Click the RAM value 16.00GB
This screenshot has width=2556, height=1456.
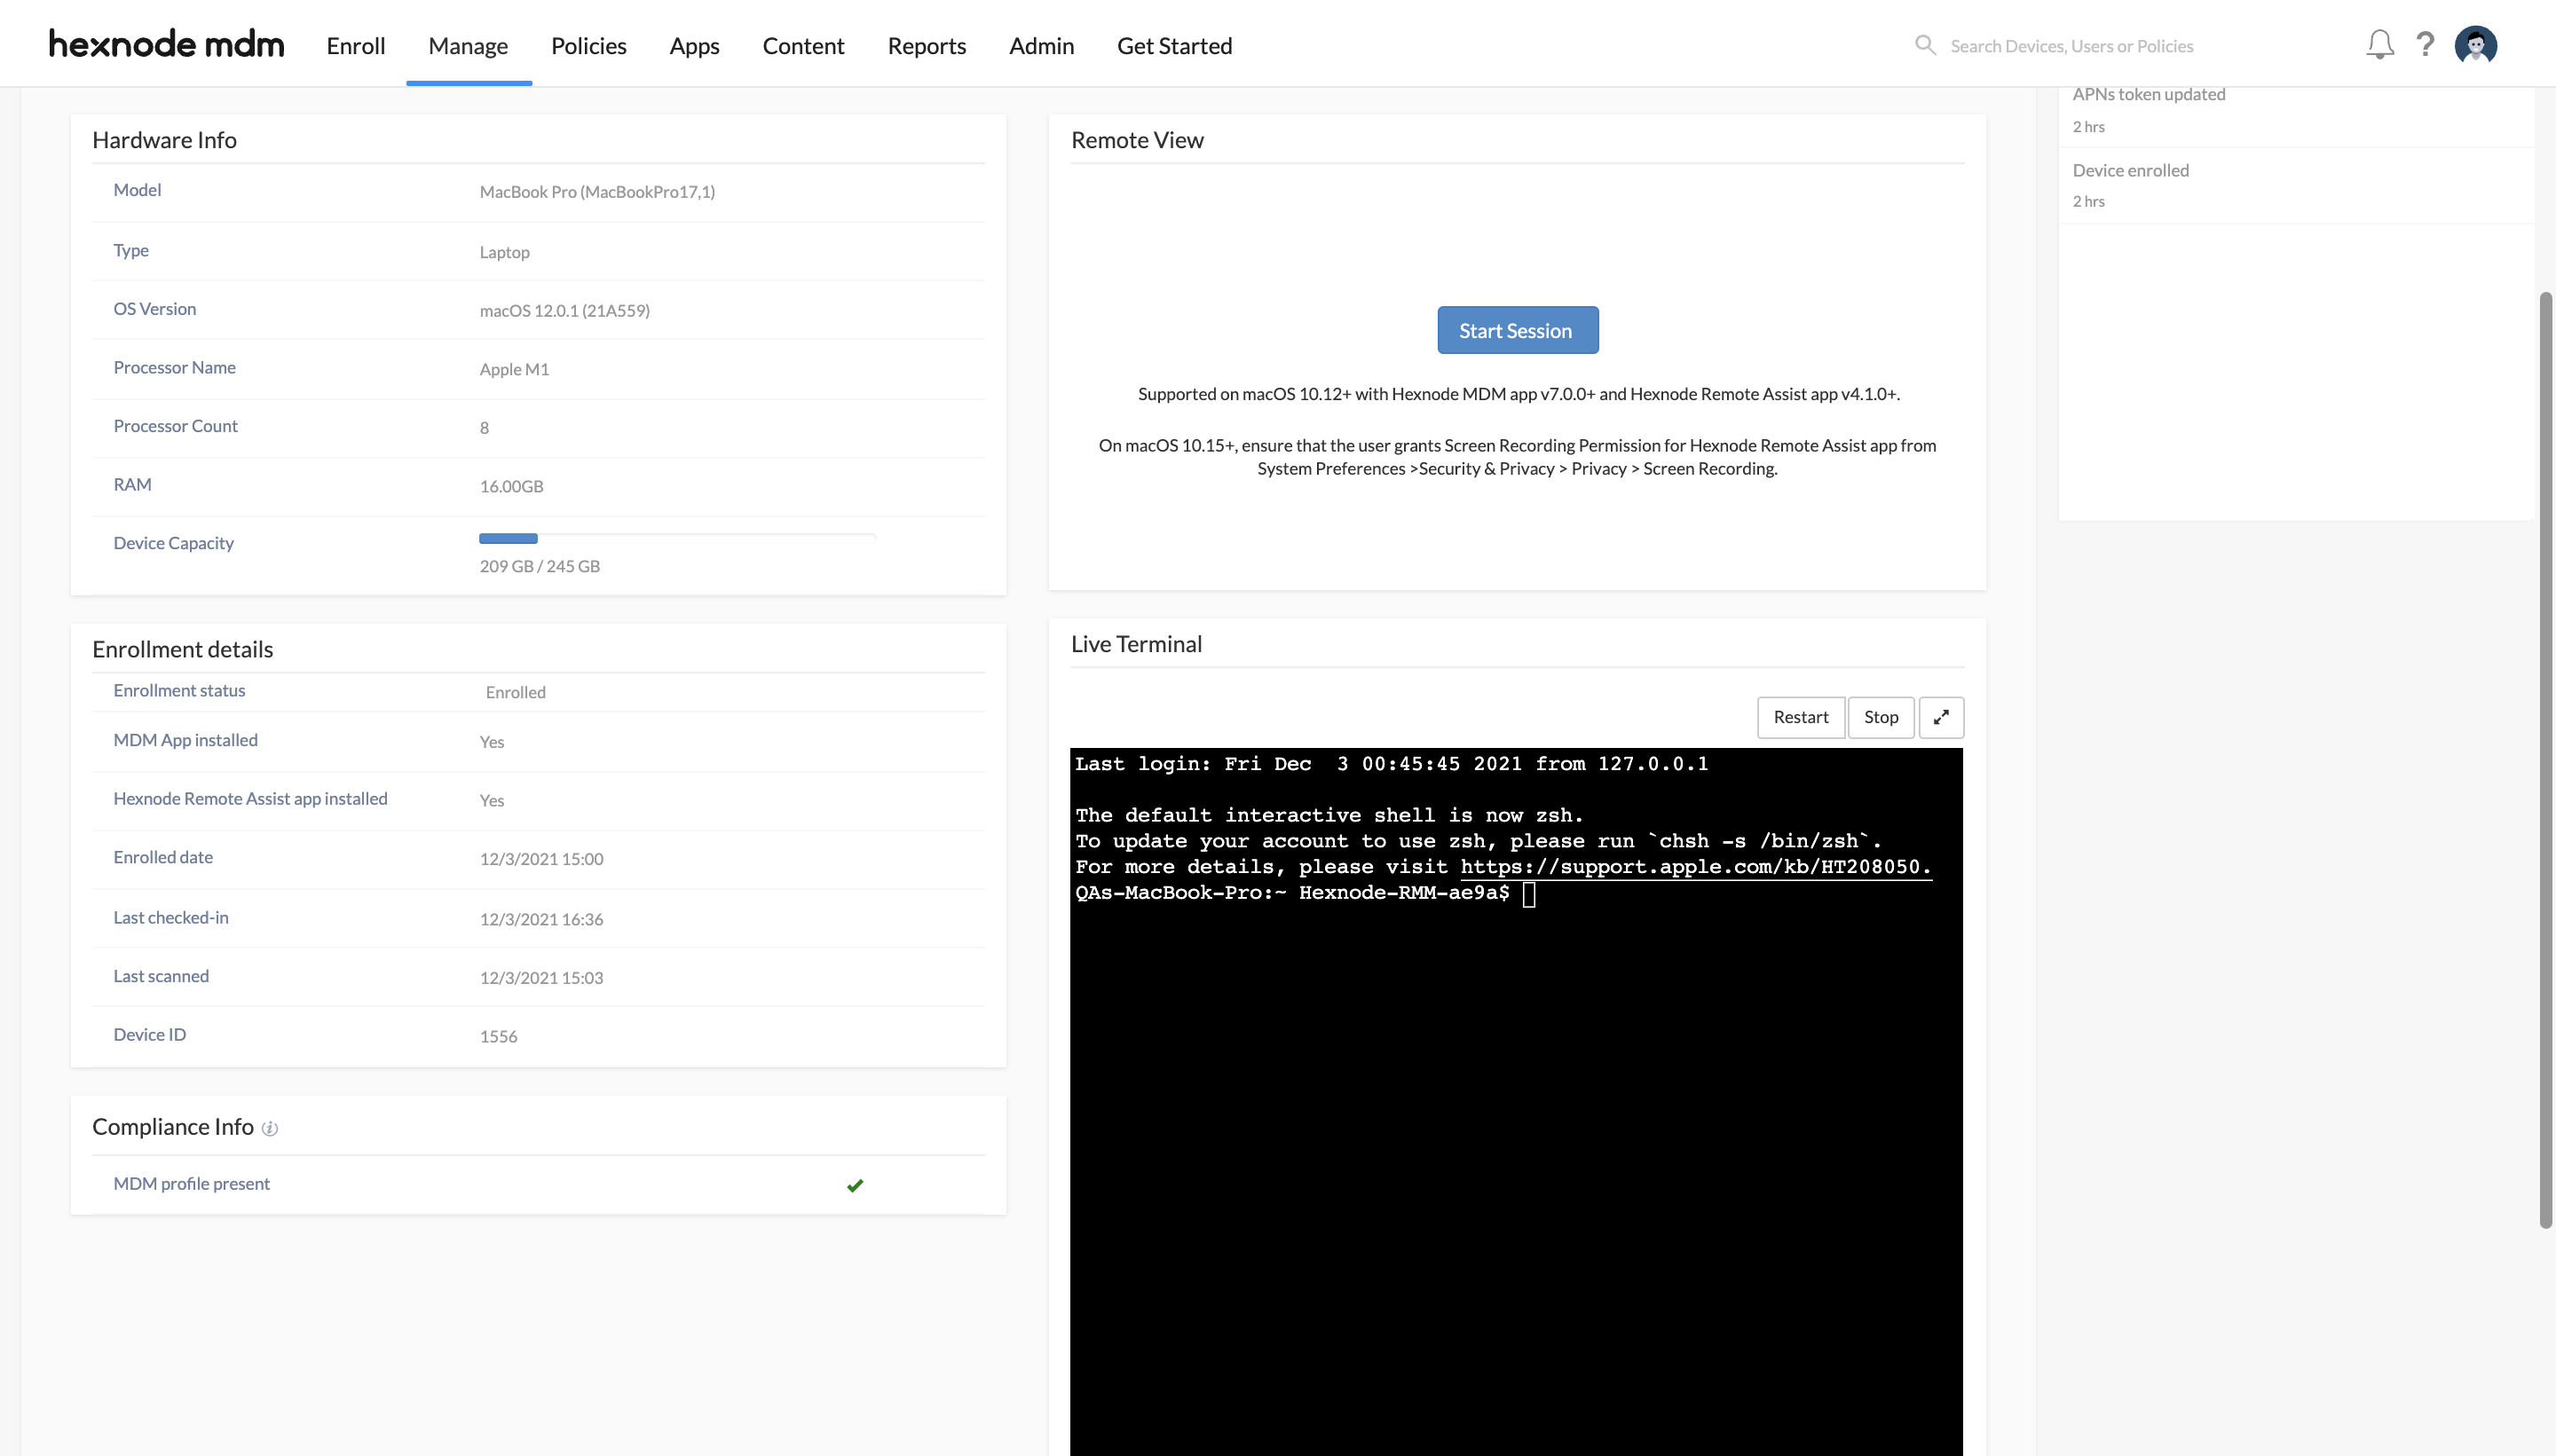[511, 487]
